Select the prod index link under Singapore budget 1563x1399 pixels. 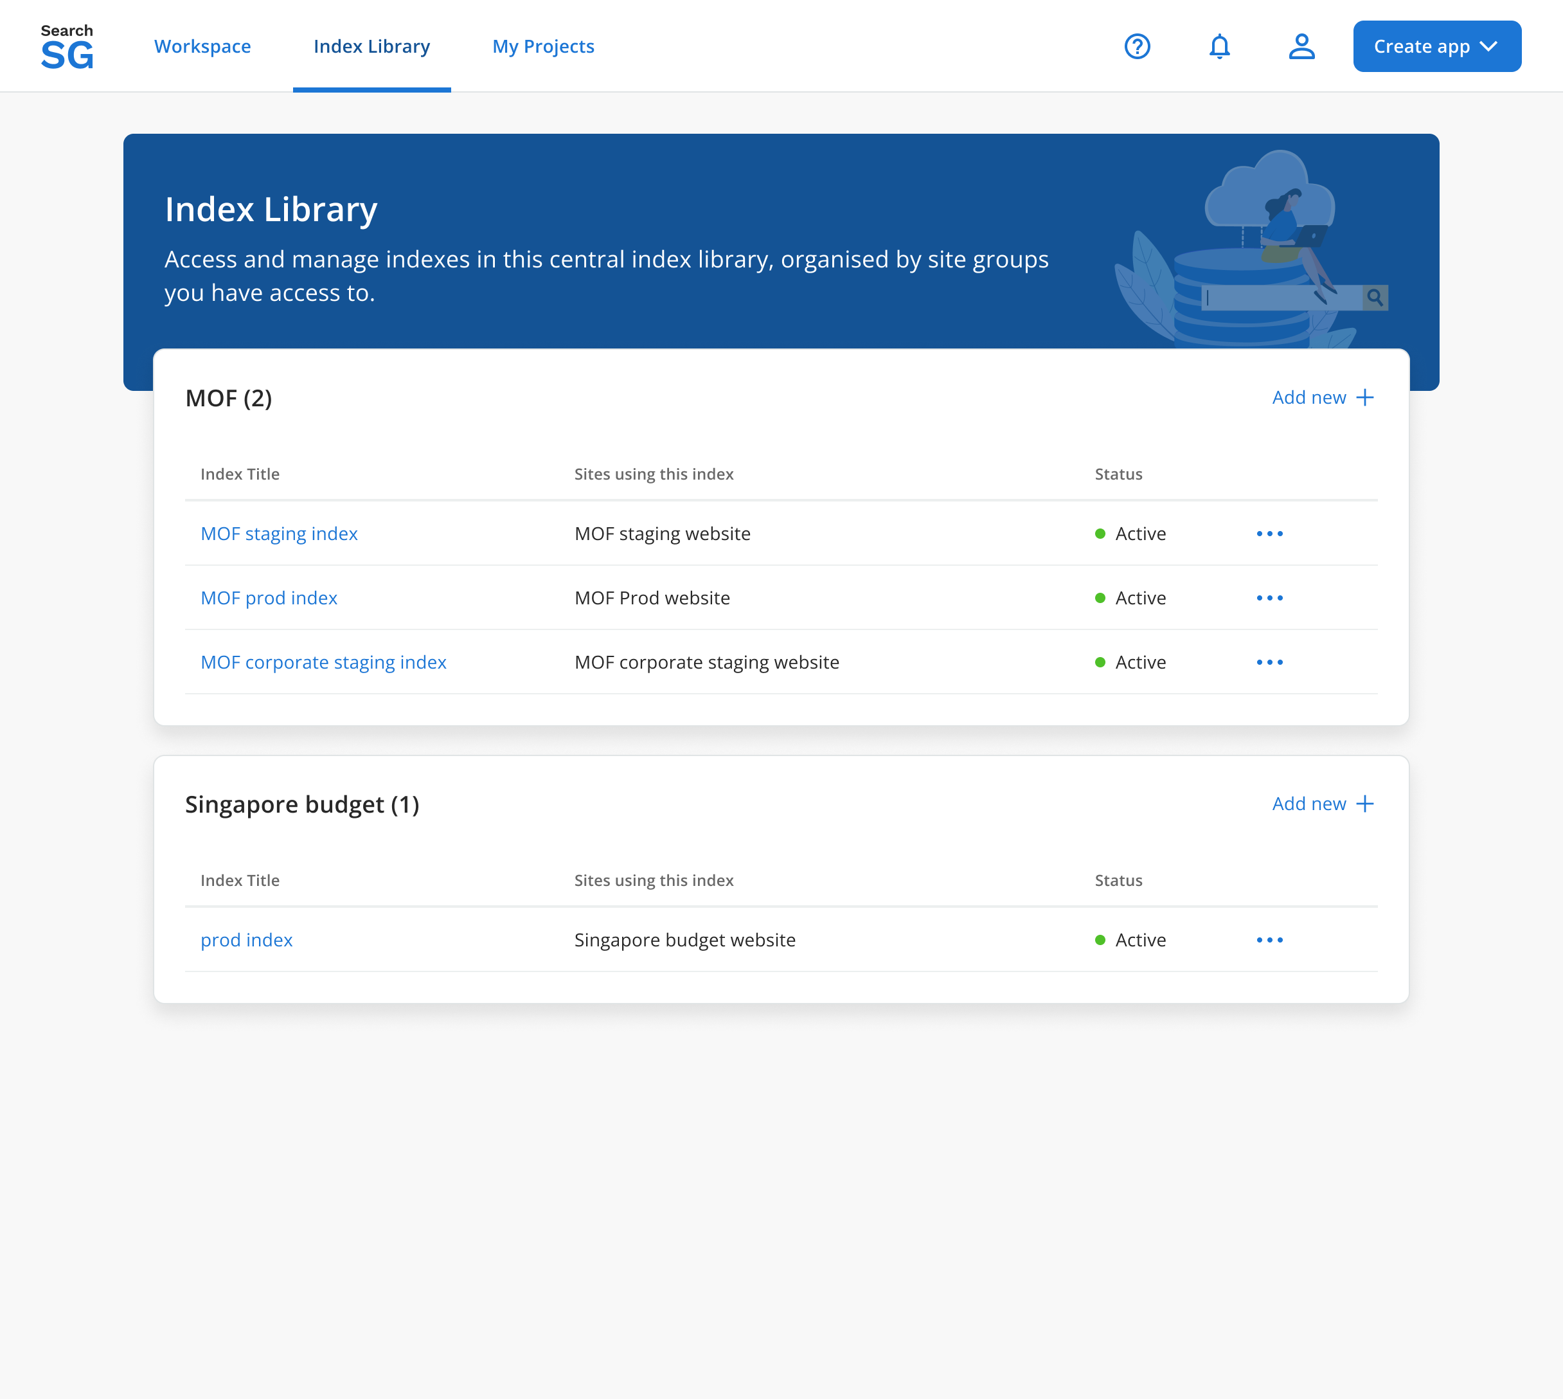pos(247,939)
